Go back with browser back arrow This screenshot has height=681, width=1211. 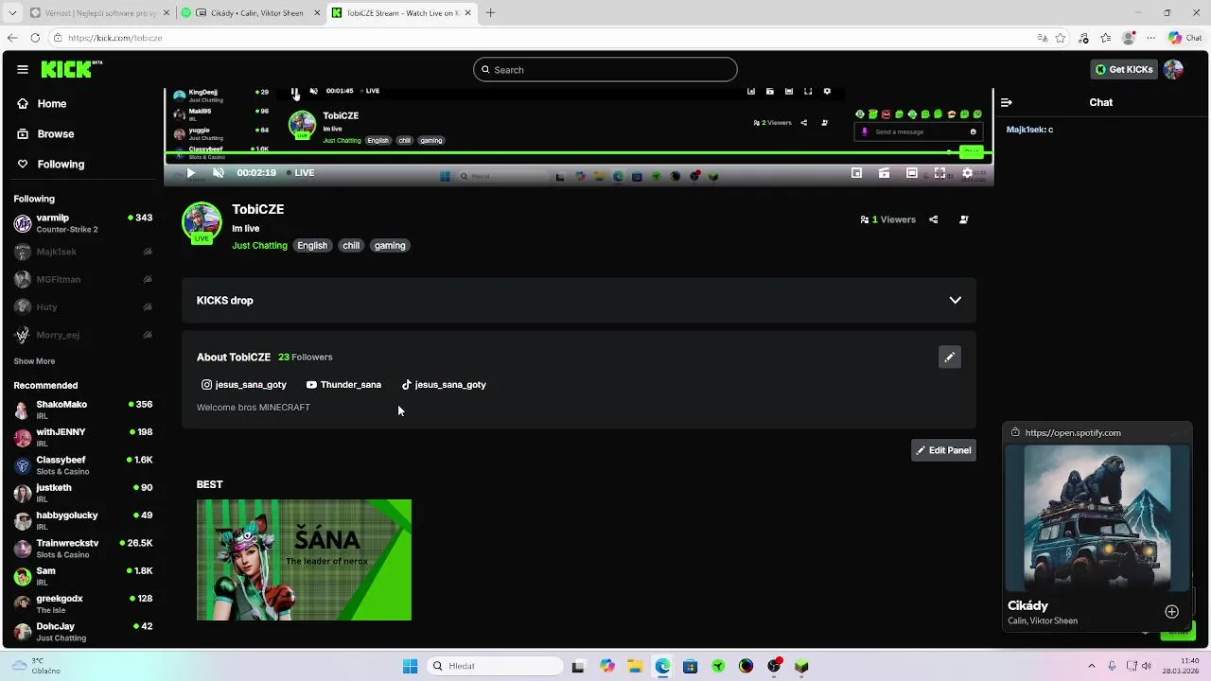12,38
